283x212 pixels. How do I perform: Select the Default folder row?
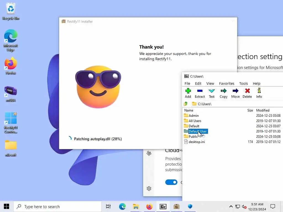[233, 126]
